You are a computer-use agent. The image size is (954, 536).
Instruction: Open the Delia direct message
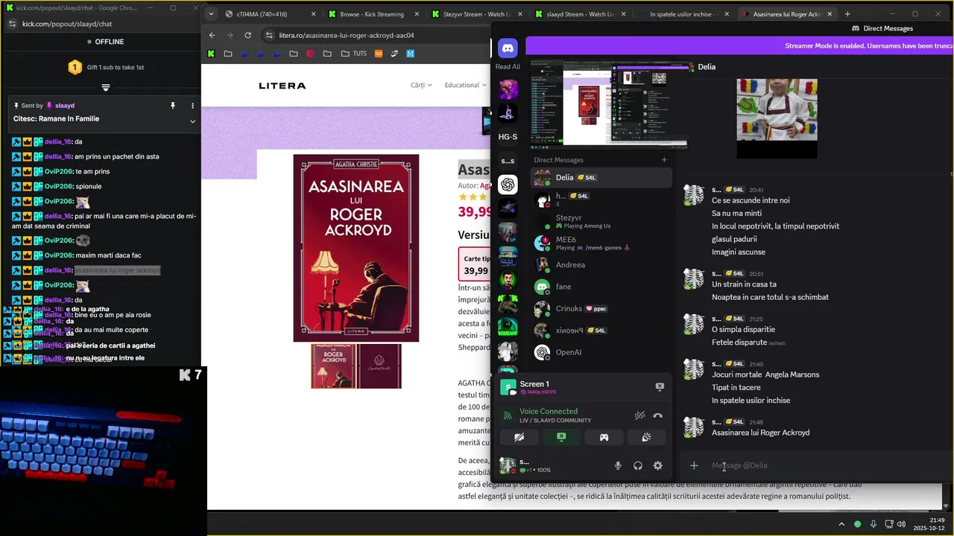pos(601,177)
